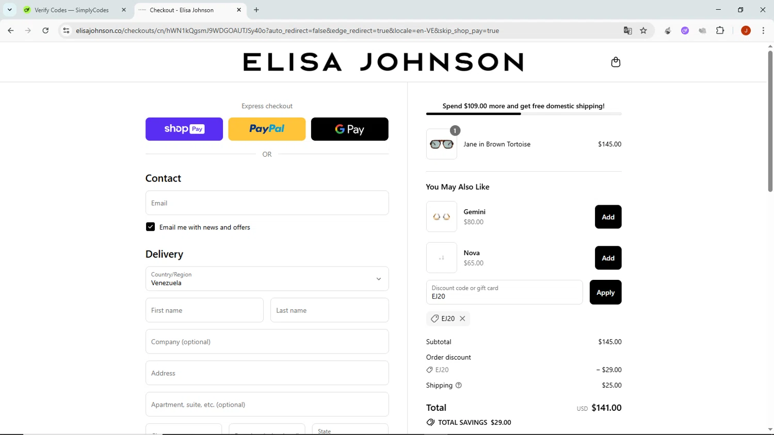Go back to the previous page

[11, 30]
